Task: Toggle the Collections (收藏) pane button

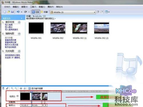Action: [x=44, y=12]
